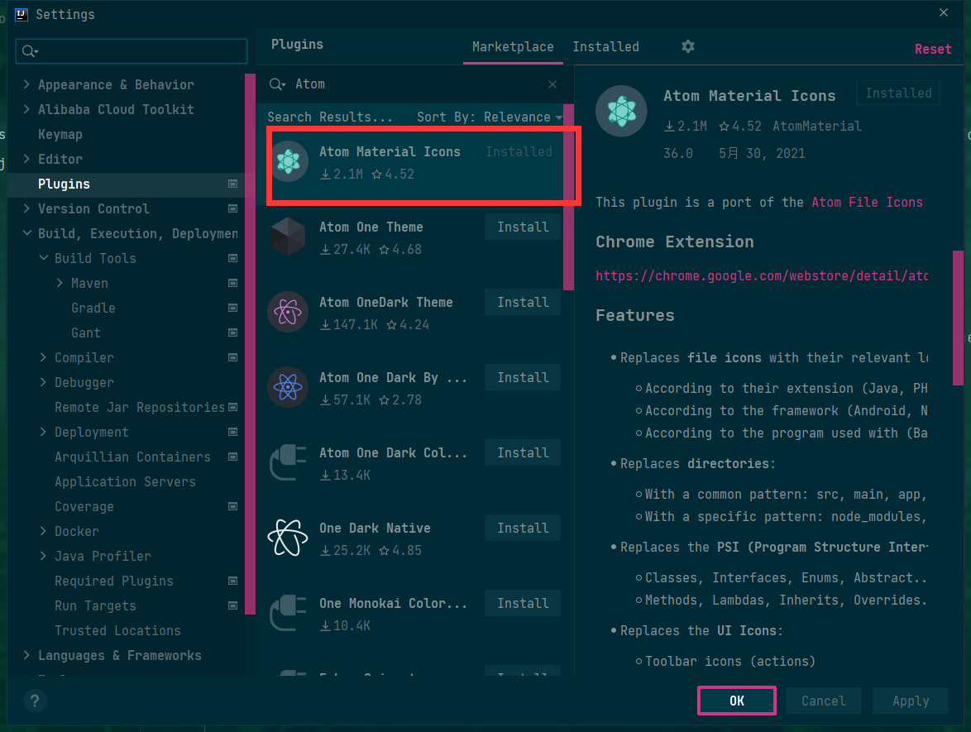Click the Cancel button
Viewport: 971px width, 732px height.
(823, 701)
